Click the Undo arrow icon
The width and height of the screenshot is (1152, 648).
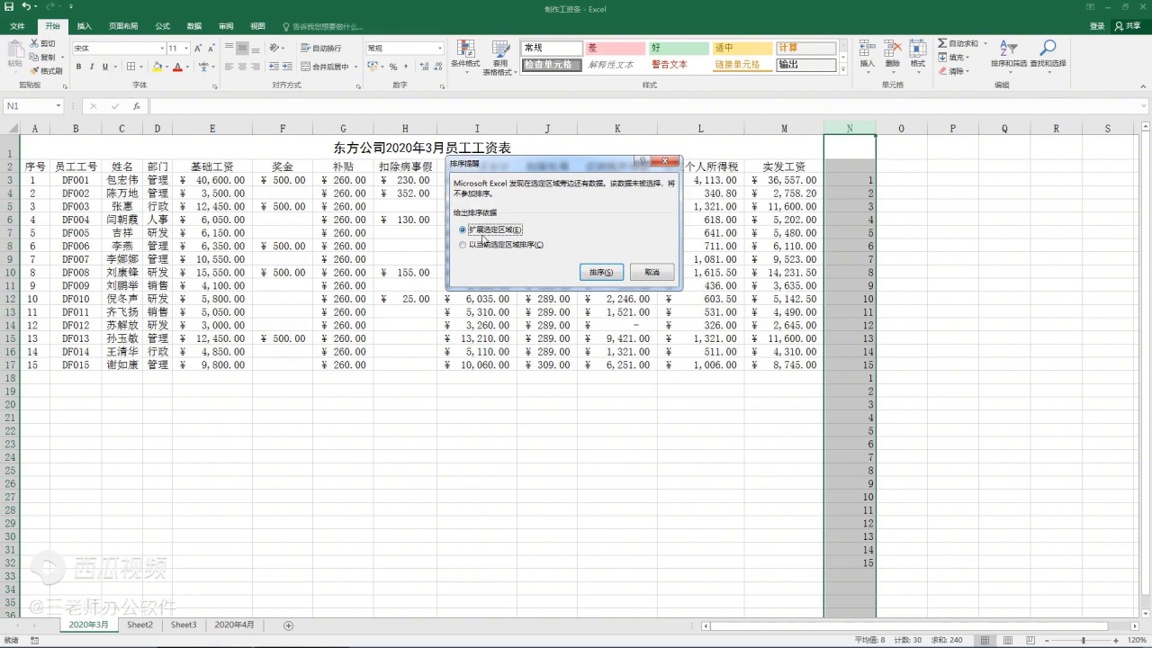26,8
